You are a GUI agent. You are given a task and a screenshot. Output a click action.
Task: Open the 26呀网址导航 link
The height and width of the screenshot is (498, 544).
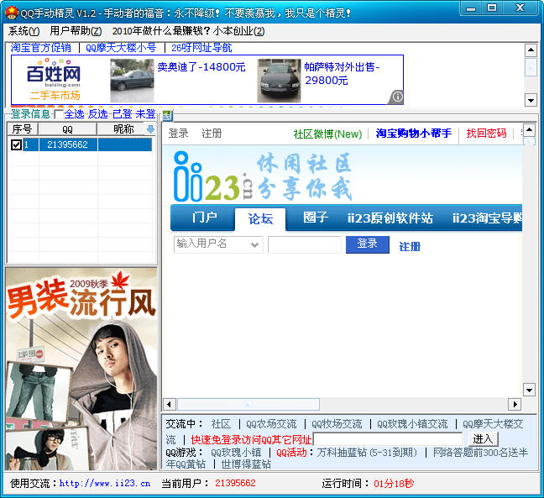pos(201,48)
